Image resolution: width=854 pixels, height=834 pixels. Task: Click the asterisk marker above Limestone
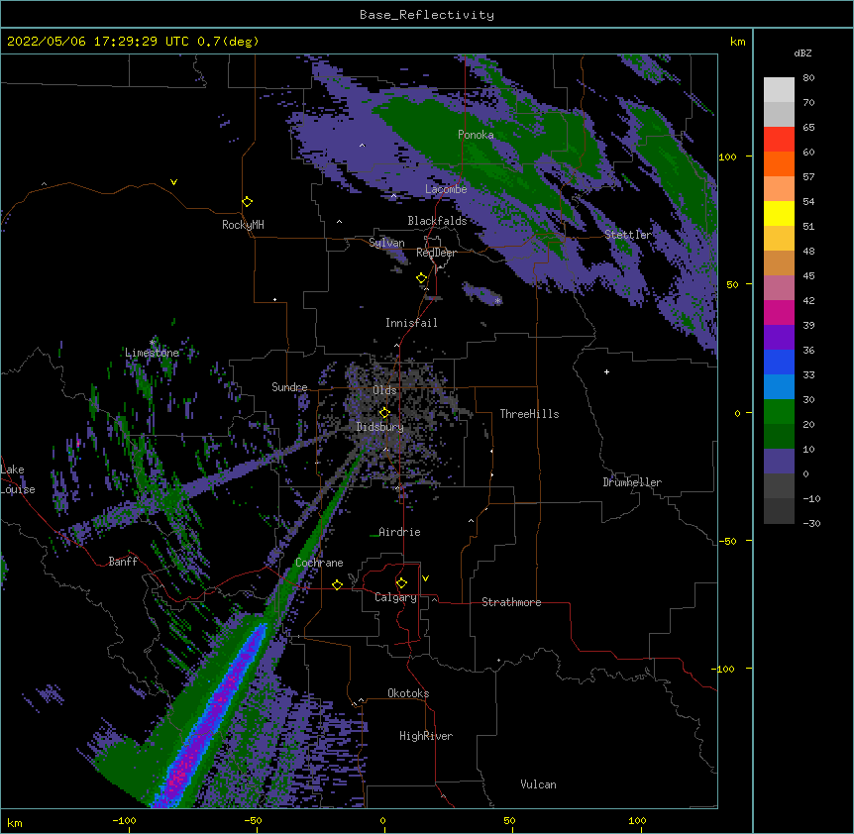(152, 343)
